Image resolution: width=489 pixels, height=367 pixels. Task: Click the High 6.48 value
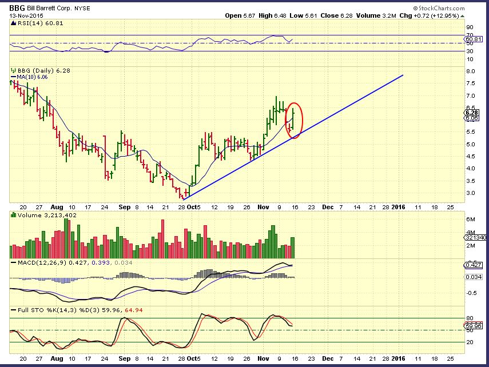[x=272, y=15]
